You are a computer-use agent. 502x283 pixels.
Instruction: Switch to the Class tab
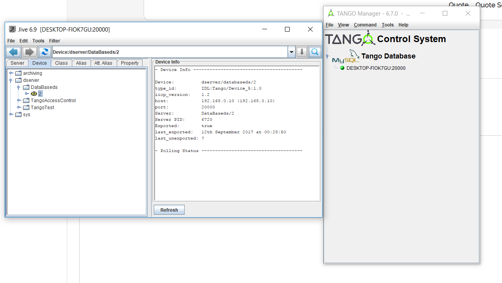click(x=61, y=63)
